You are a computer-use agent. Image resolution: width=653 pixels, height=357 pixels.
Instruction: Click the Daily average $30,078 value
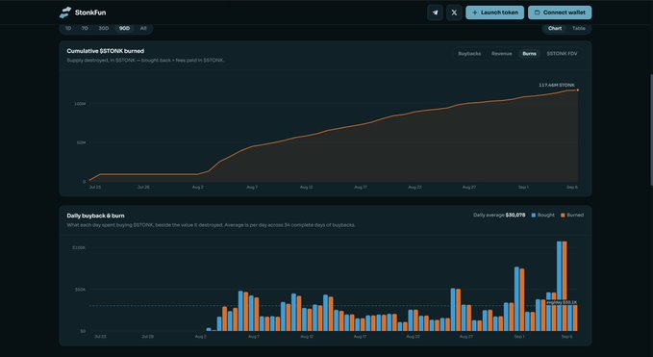(x=515, y=216)
